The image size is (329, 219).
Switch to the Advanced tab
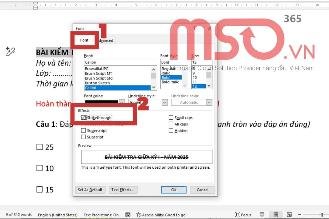coord(106,41)
